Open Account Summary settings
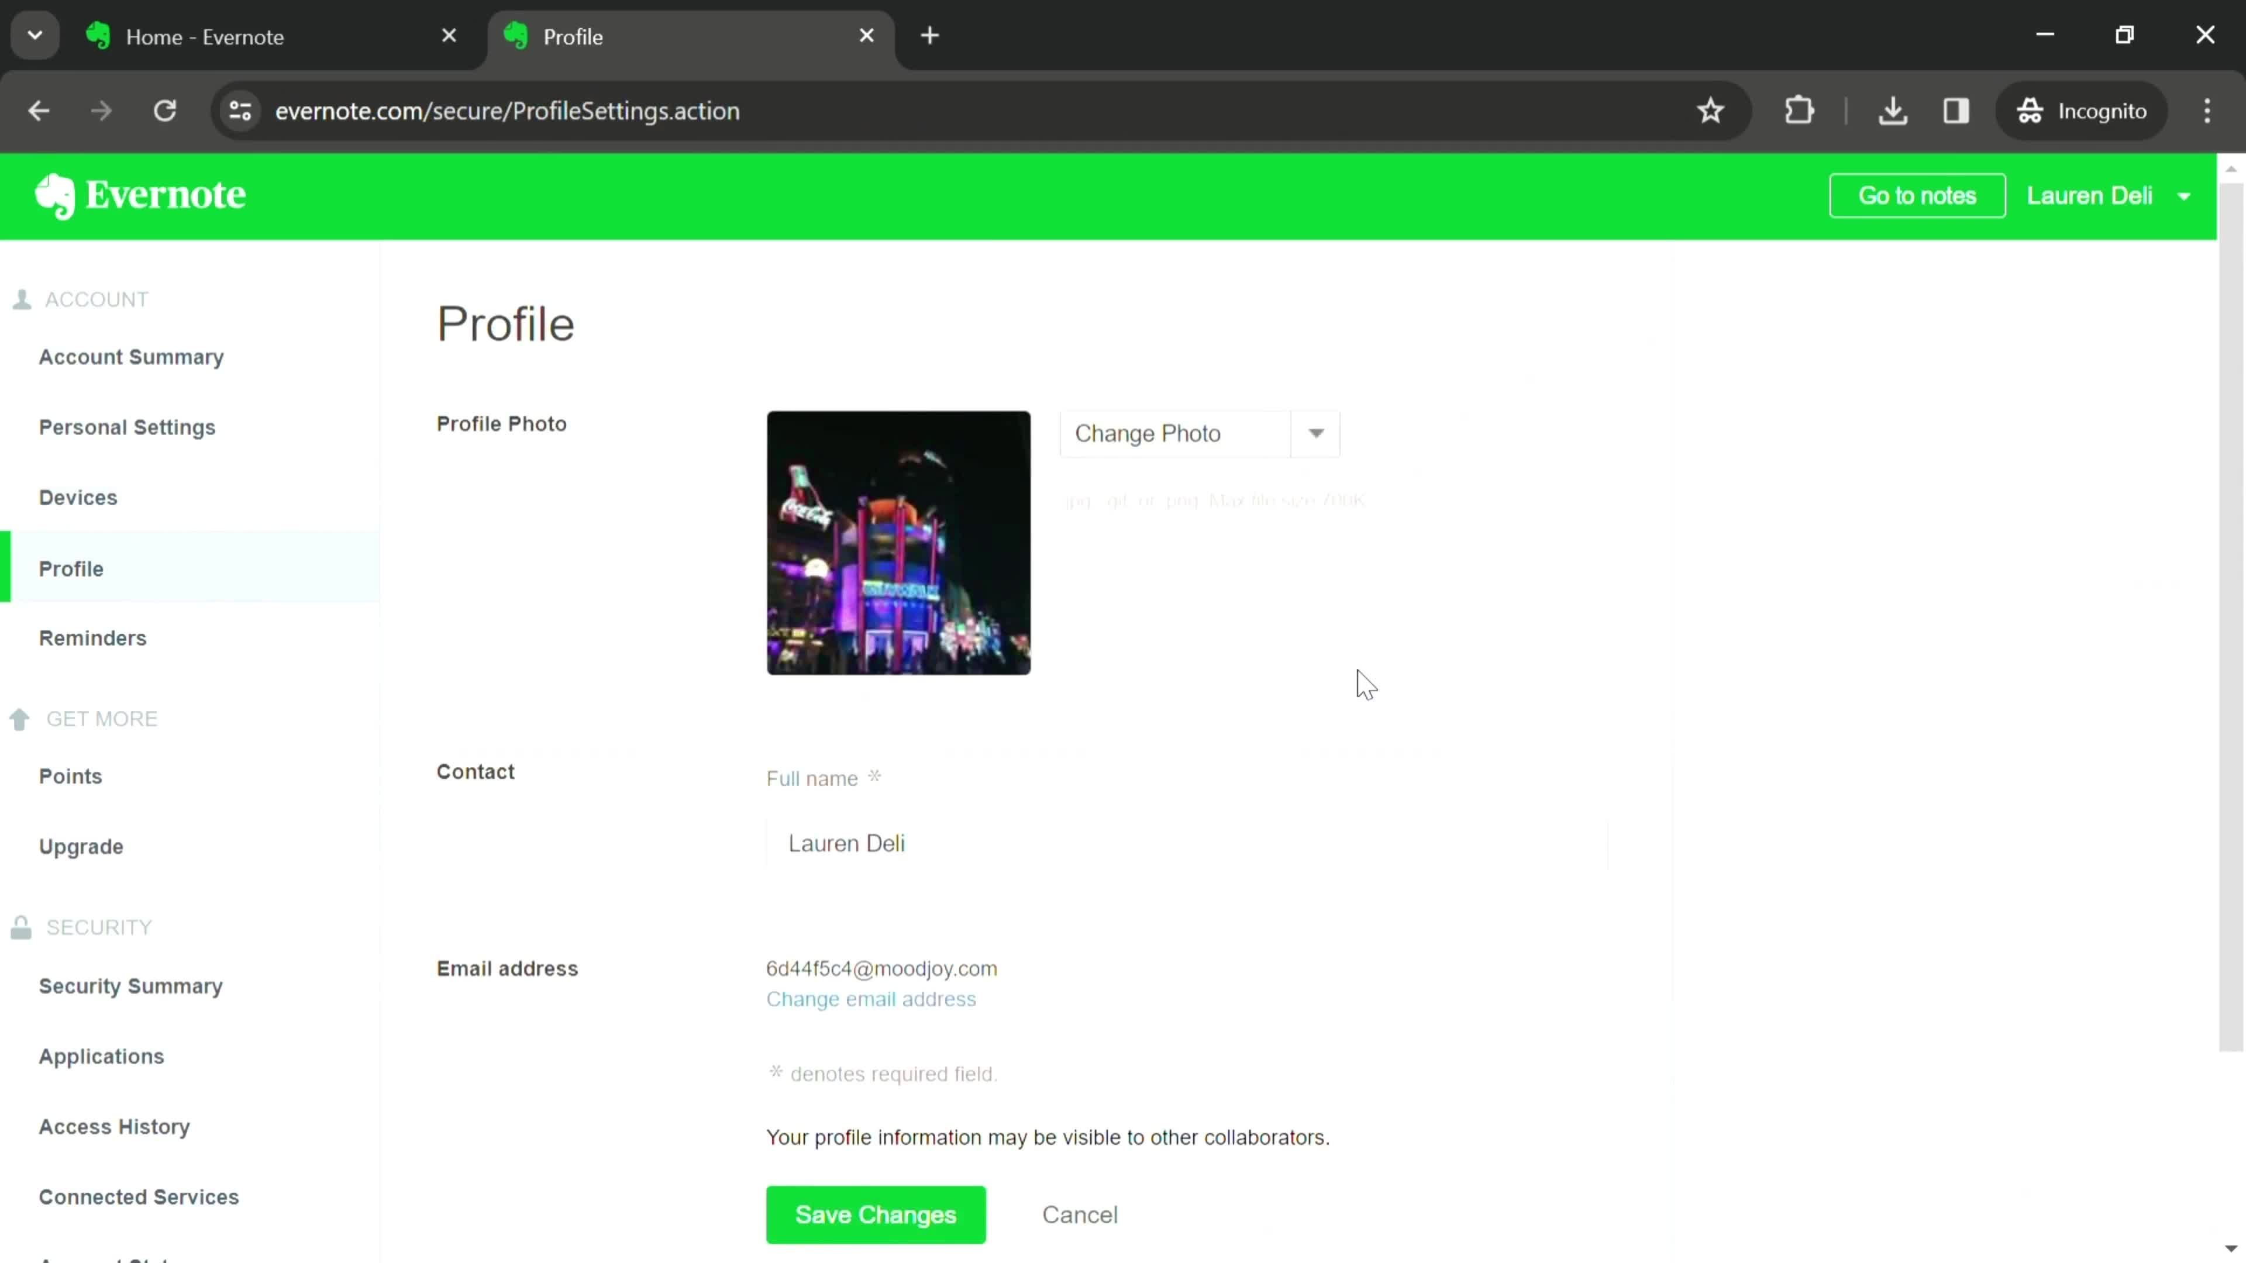 [131, 356]
